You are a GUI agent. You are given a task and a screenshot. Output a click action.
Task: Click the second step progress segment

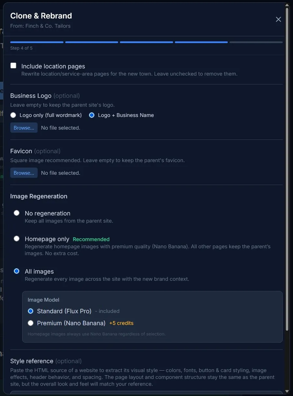tap(91, 42)
